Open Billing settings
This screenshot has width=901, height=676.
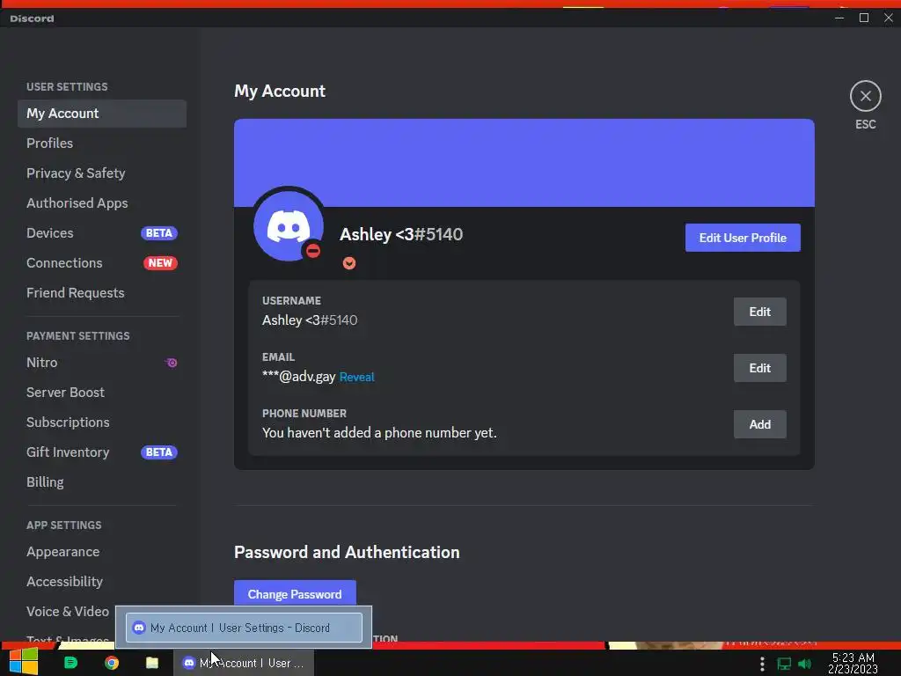click(x=102, y=482)
